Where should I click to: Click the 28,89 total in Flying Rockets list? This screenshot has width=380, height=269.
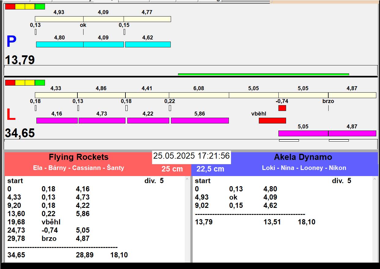click(x=85, y=255)
